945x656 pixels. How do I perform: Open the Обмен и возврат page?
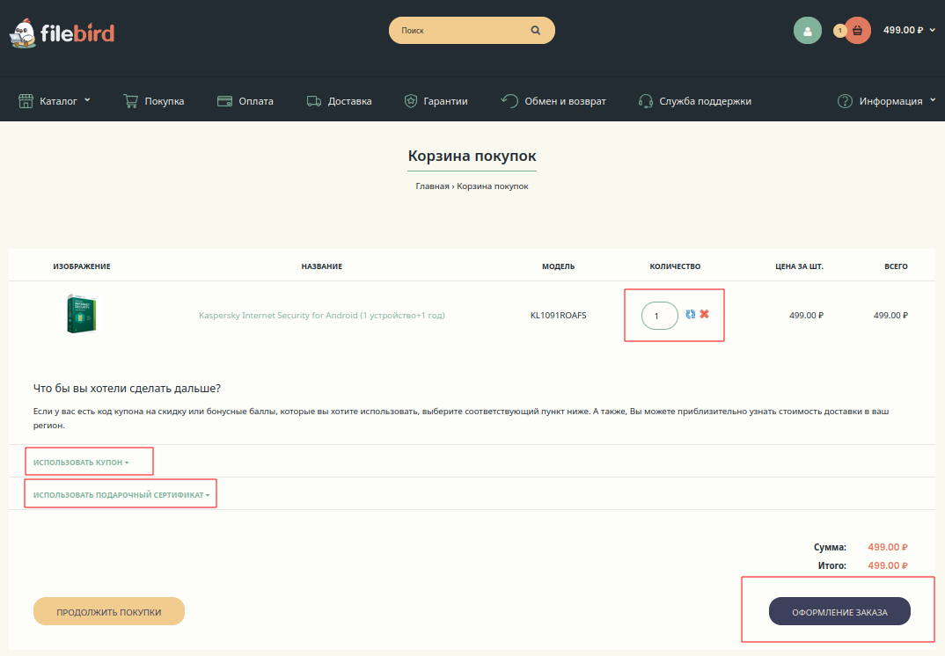(554, 101)
